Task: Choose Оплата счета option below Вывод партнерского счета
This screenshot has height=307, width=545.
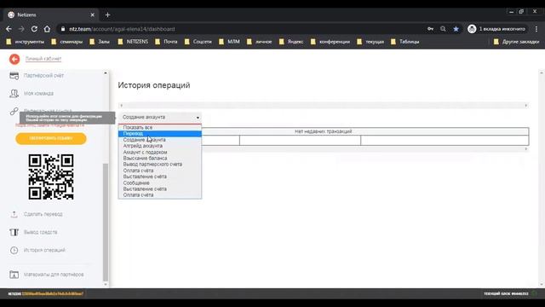Action: (x=160, y=171)
